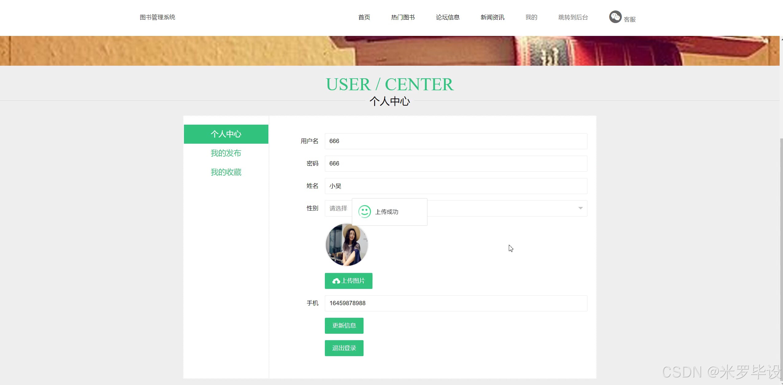Viewport: 783px width, 385px height.
Task: Switch to 我的收藏 sidebar tab
Action: (226, 172)
